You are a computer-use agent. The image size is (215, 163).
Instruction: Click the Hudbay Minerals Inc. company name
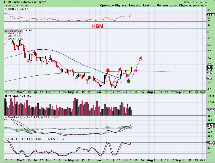click(25, 2)
